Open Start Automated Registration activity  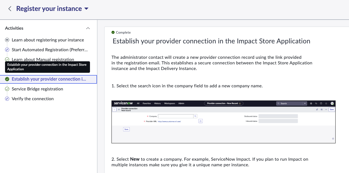50,50
